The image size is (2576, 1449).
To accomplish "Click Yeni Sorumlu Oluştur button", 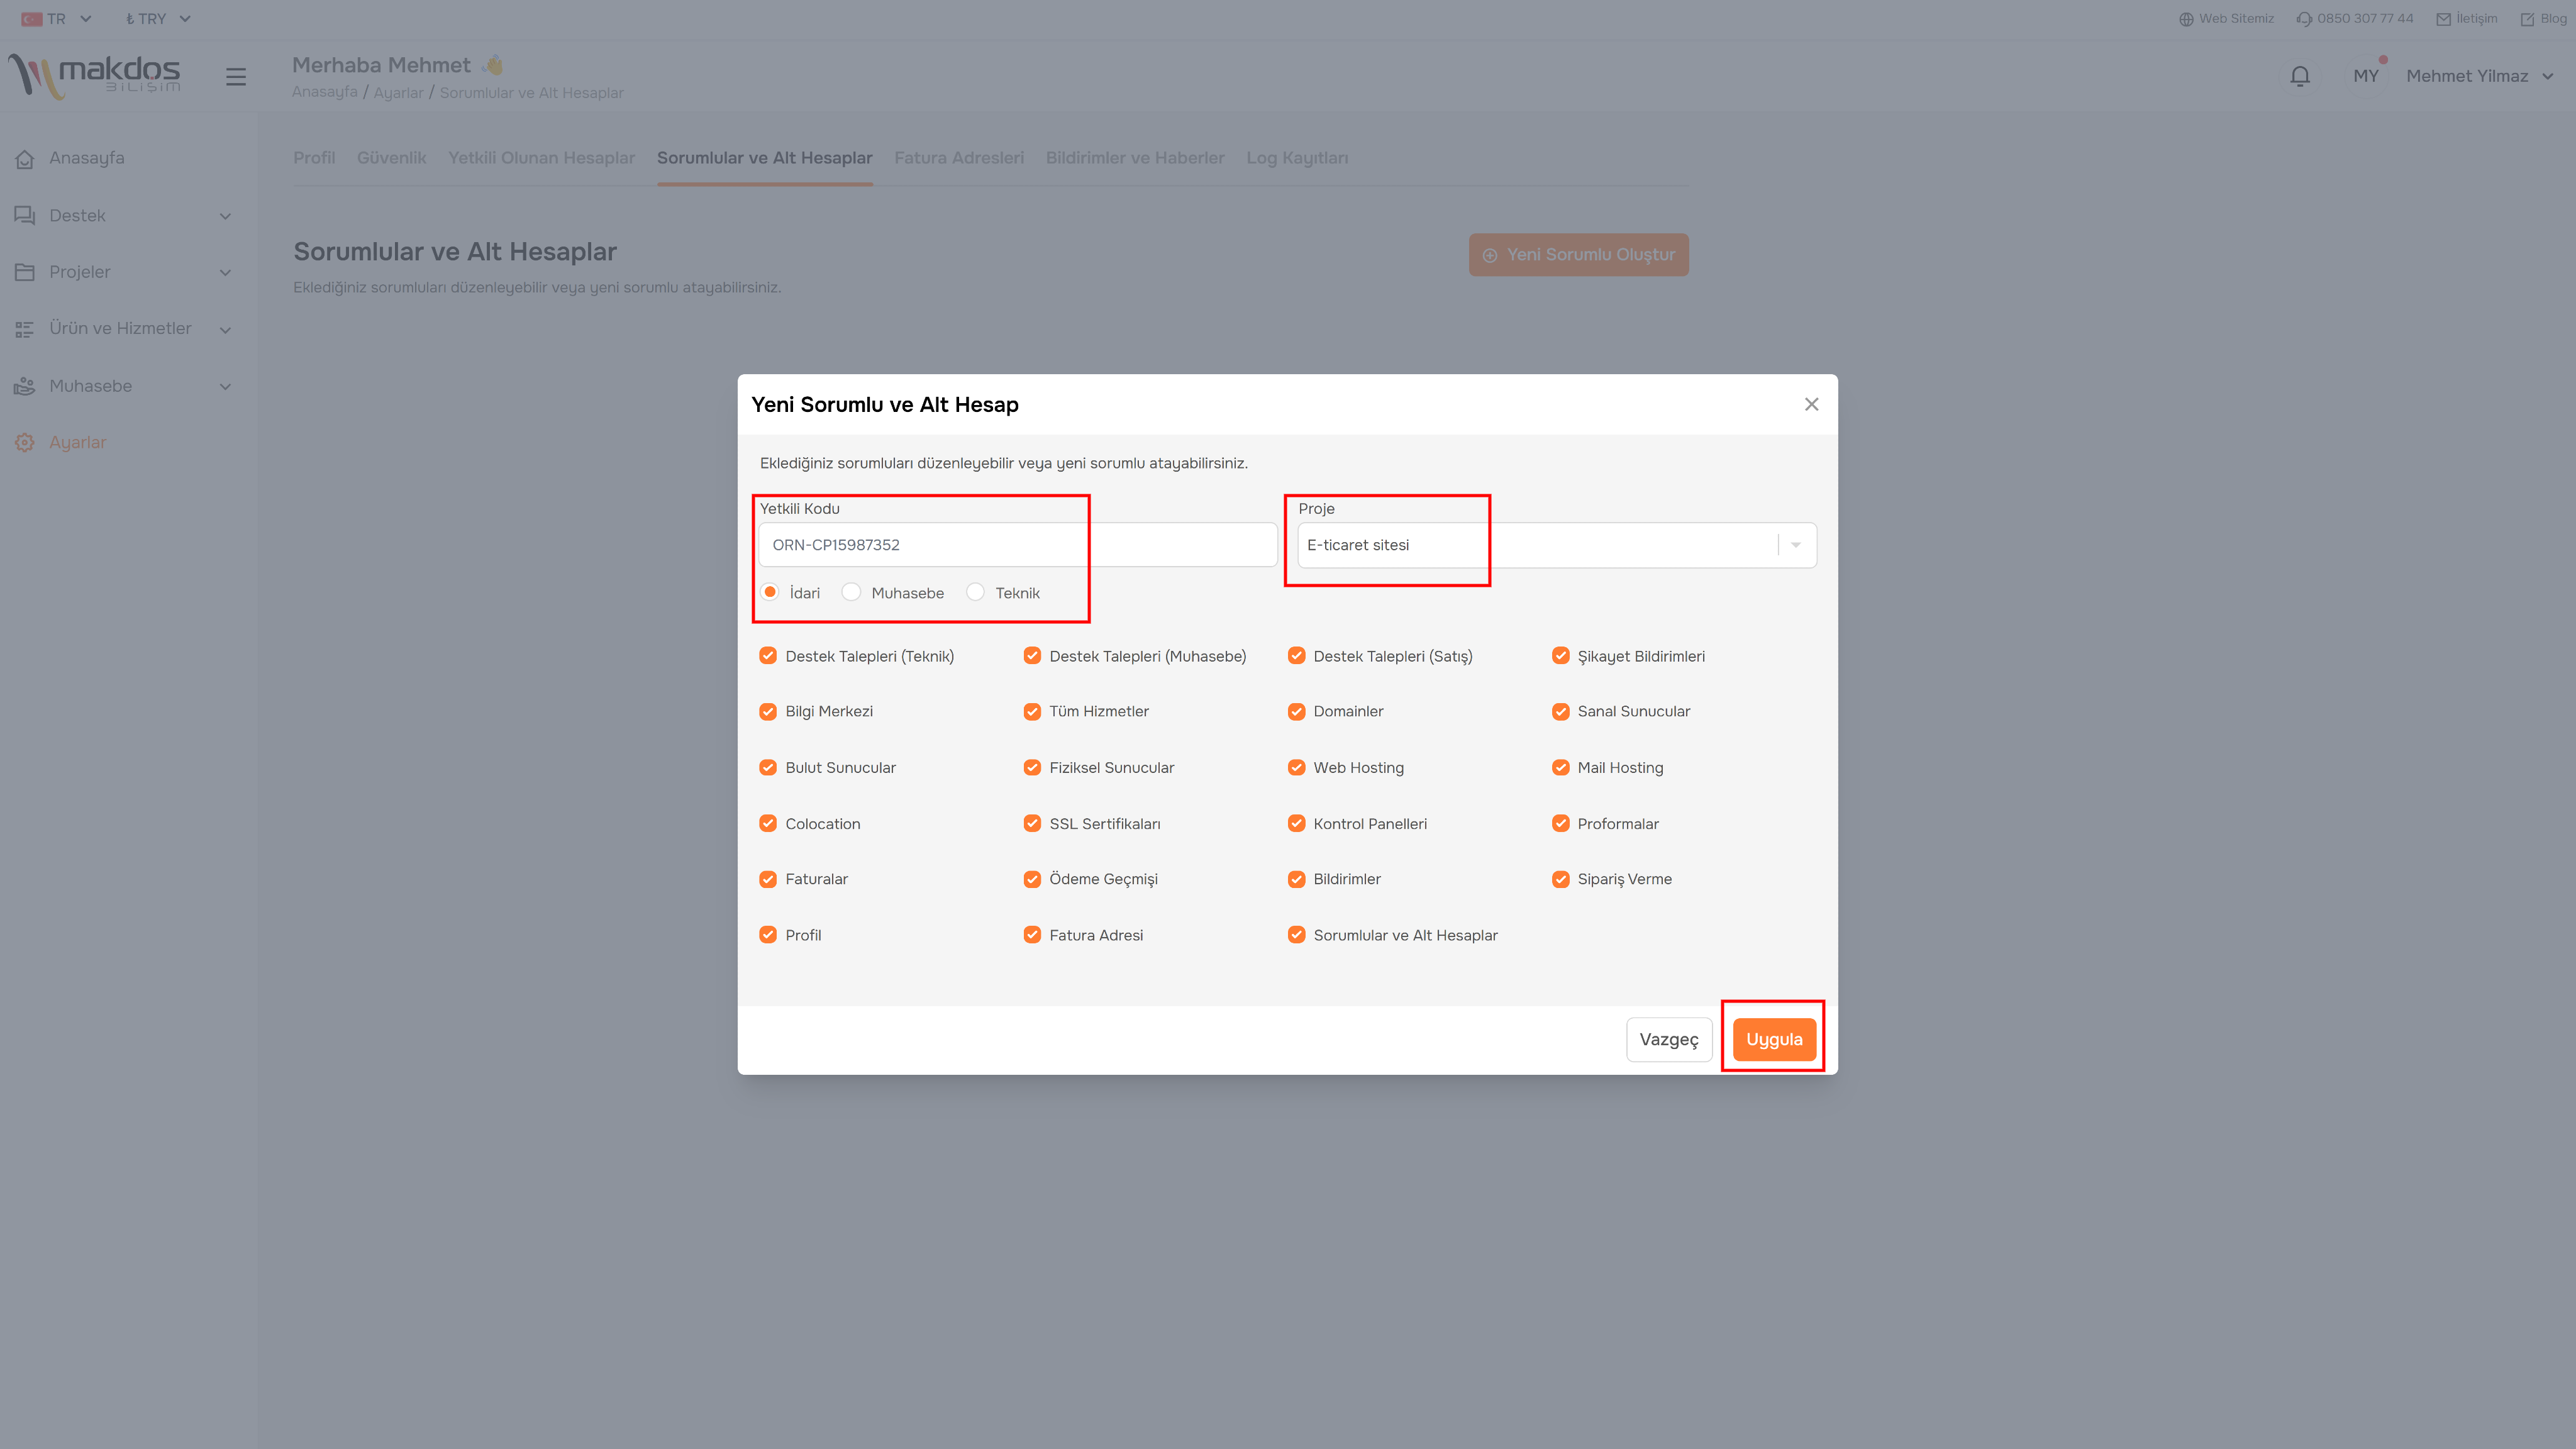I will [x=1578, y=255].
